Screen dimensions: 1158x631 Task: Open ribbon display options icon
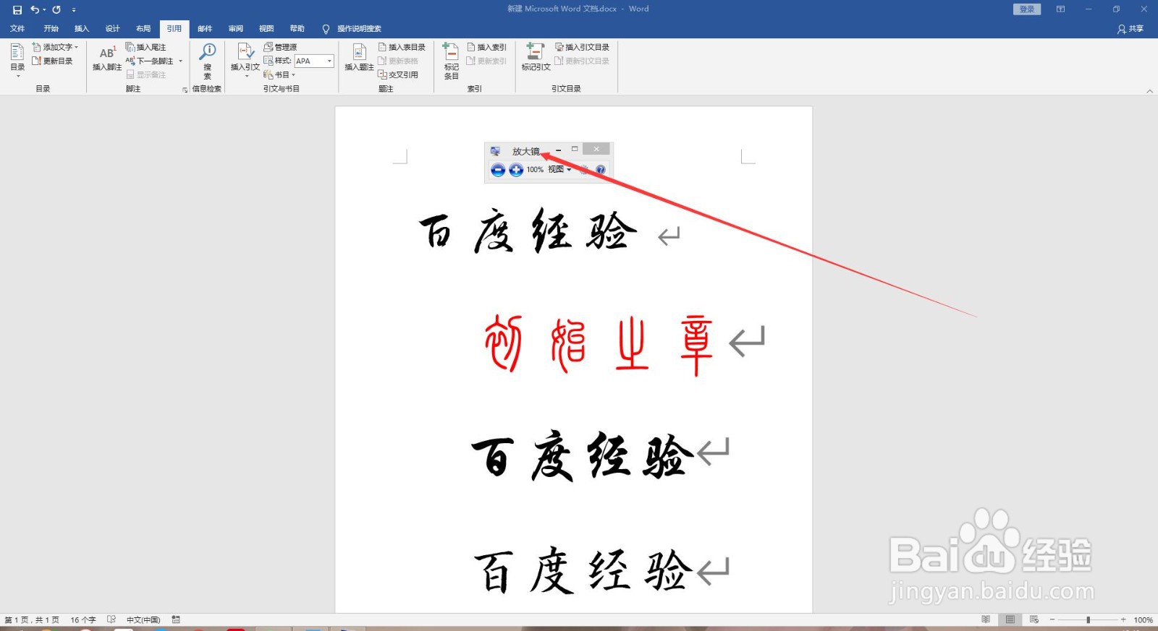click(x=1060, y=9)
